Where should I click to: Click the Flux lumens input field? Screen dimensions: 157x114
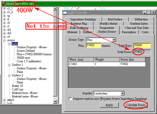point(93,45)
